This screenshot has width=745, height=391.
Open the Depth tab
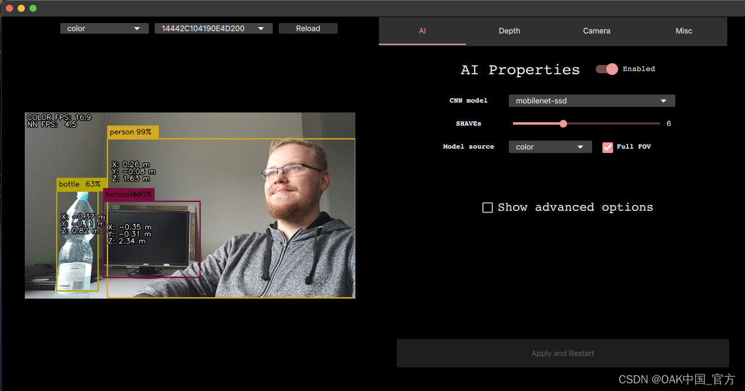tap(509, 31)
